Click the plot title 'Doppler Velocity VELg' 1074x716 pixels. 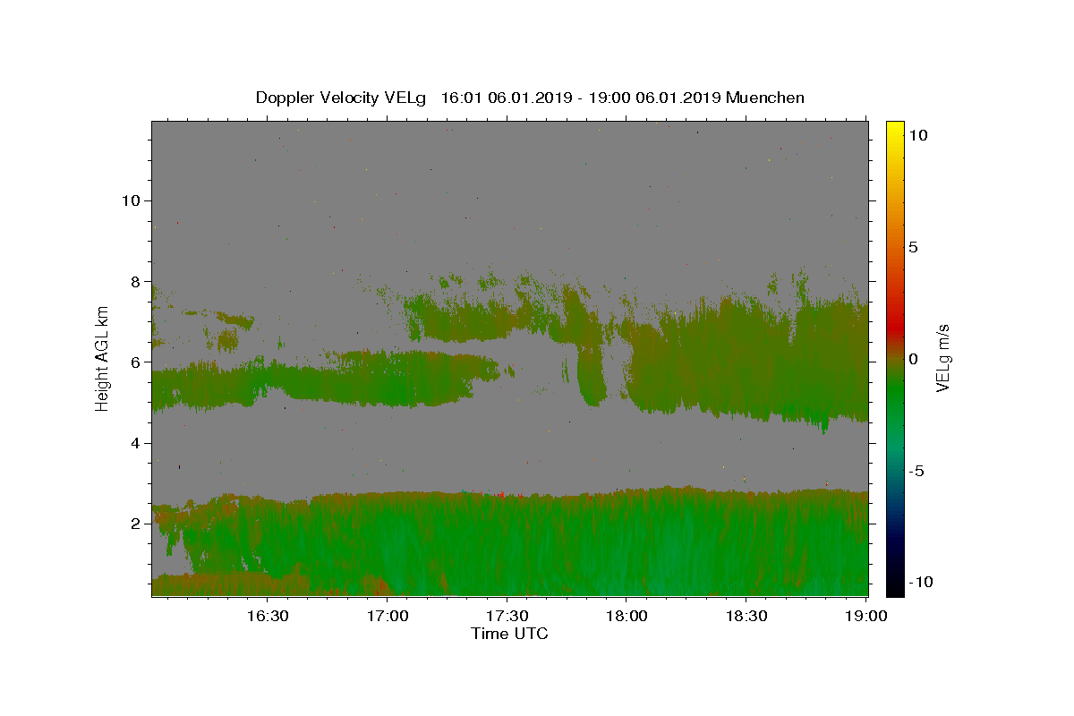343,98
